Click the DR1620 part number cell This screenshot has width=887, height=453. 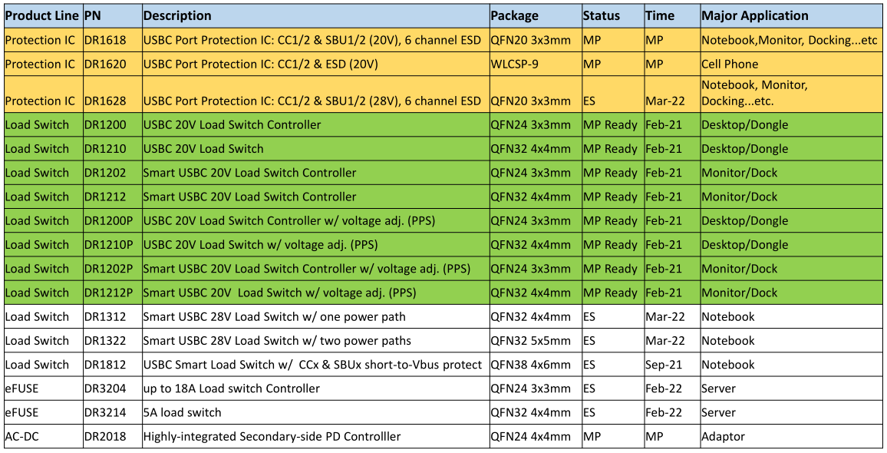coord(113,64)
